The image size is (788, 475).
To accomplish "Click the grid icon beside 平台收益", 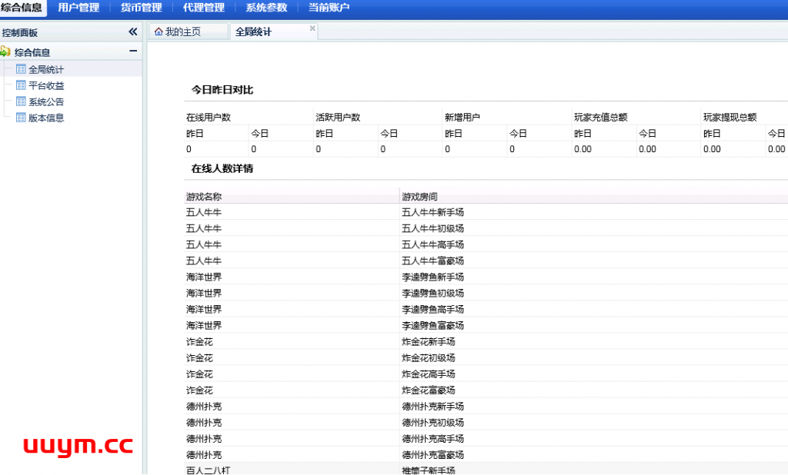I will pyautogui.click(x=21, y=85).
